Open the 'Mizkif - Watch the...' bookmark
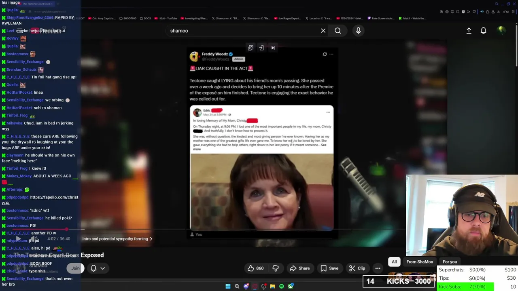This screenshot has width=518, height=291. (x=412, y=18)
